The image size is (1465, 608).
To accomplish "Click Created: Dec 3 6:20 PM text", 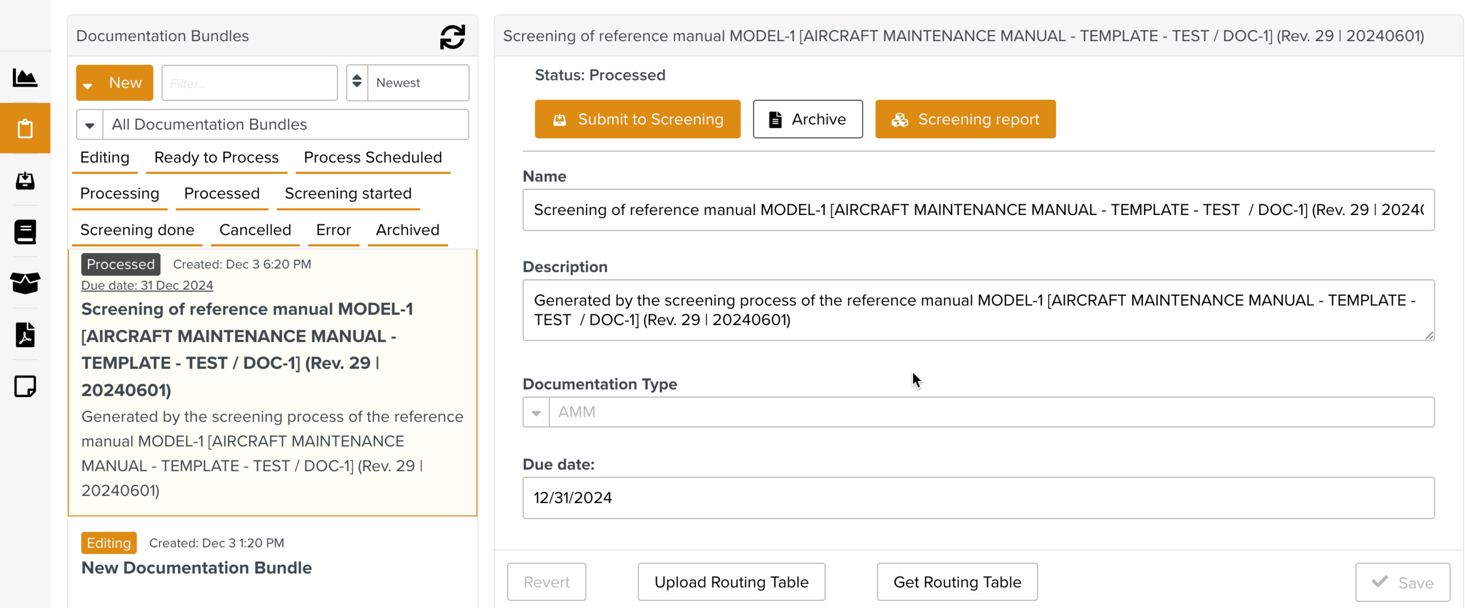I will (x=242, y=264).
